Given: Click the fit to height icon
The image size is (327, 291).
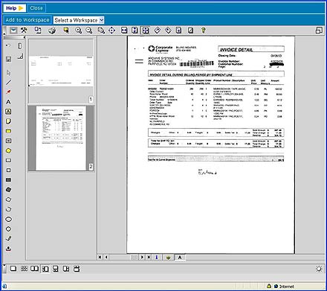Looking at the screenshot, I should pos(135,31).
